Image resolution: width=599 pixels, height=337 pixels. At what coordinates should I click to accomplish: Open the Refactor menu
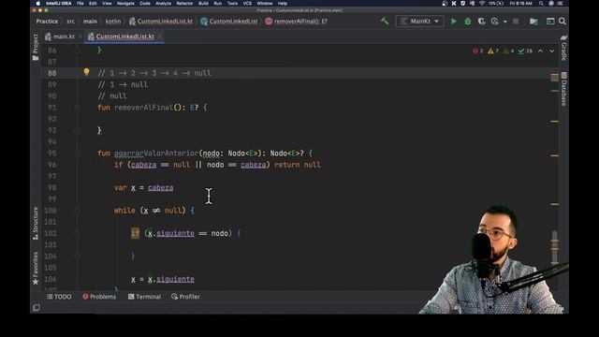tap(184, 3)
